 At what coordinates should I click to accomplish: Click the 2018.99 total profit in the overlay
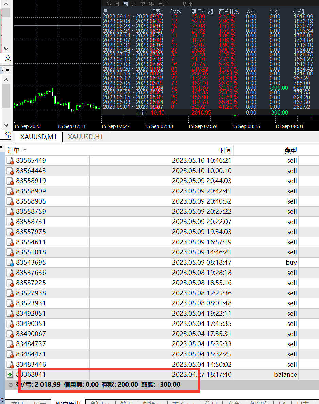click(x=201, y=112)
